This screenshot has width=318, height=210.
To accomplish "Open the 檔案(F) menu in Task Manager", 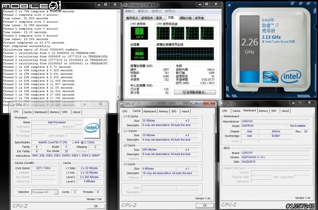I will [129, 11].
